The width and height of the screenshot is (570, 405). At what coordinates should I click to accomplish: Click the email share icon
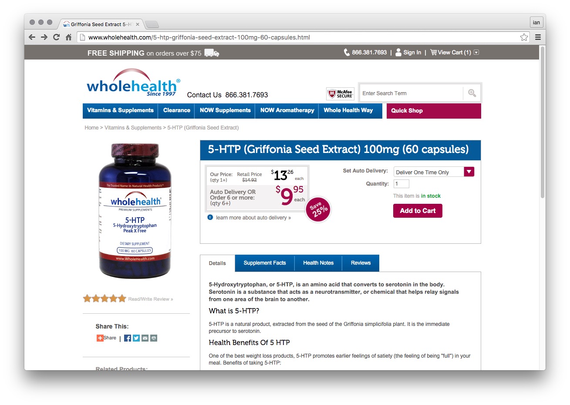pyautogui.click(x=145, y=338)
